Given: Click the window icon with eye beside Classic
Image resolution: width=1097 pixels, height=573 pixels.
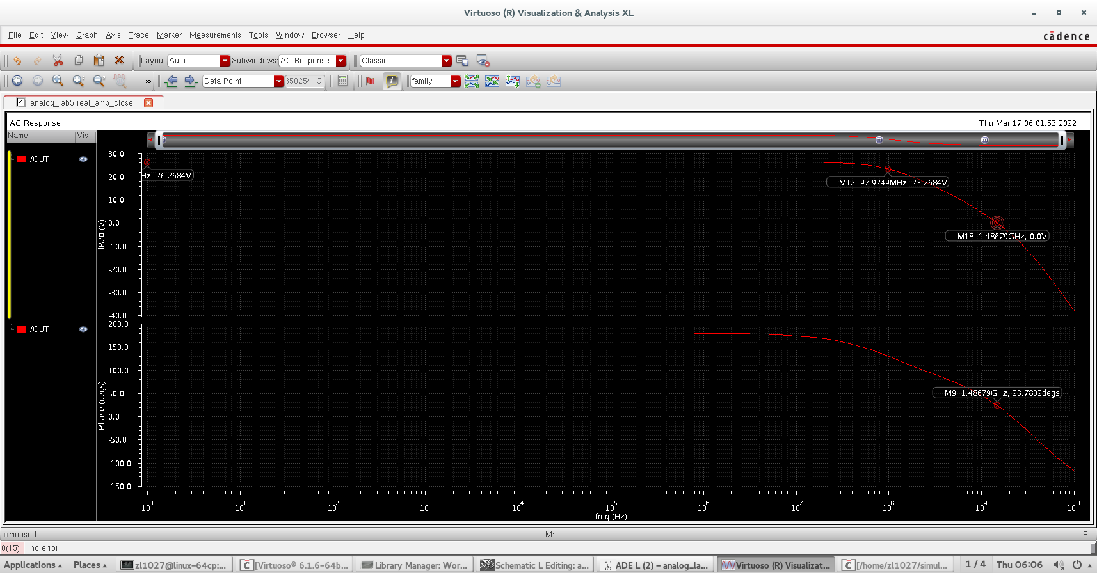Looking at the screenshot, I should click(x=483, y=61).
